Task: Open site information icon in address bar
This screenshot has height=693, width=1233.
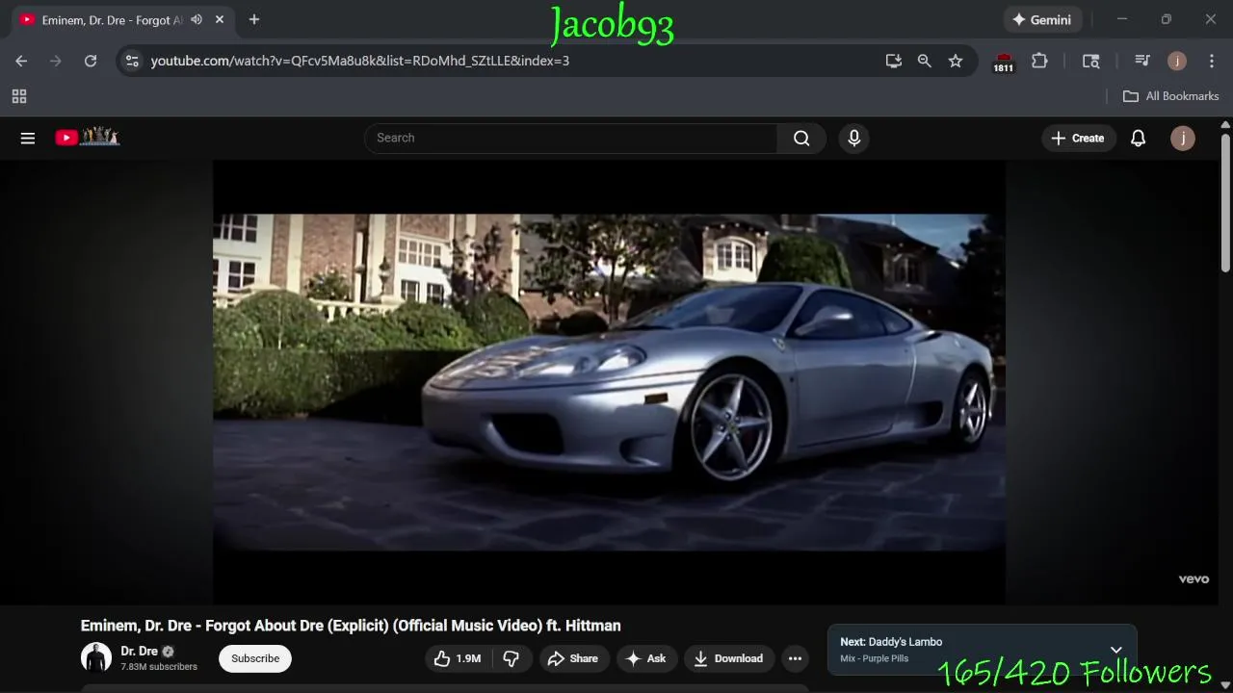Action: pyautogui.click(x=132, y=61)
